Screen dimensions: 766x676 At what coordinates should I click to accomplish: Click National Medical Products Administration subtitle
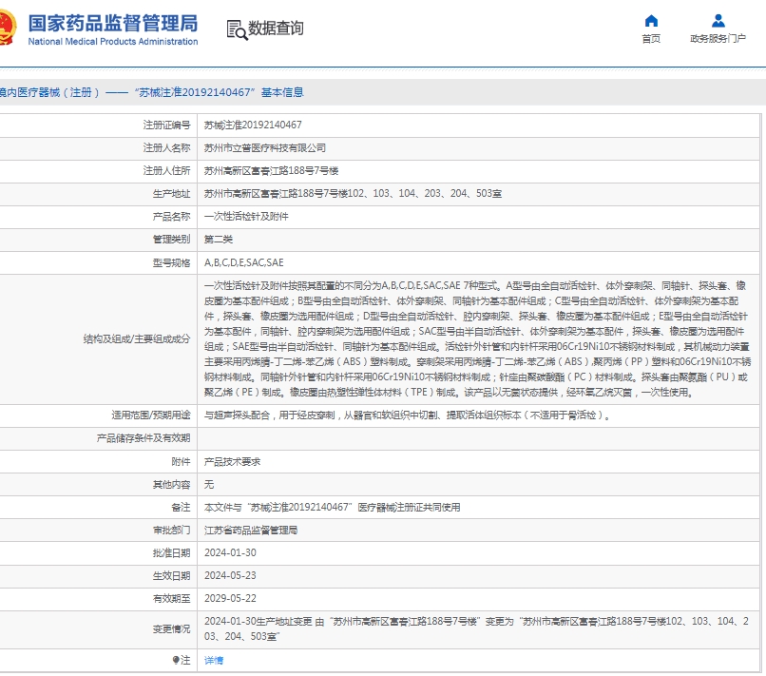click(x=113, y=42)
